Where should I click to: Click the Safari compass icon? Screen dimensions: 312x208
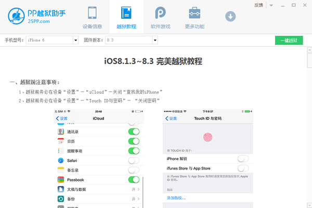(61, 161)
